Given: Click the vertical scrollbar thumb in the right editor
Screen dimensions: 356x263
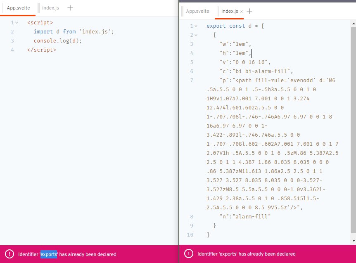Looking at the screenshot, I should (x=354, y=130).
